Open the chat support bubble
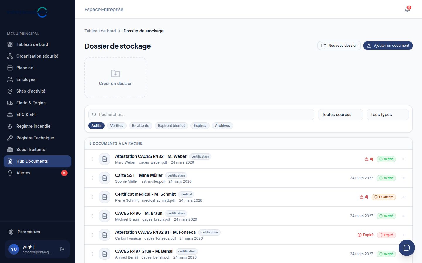Image resolution: width=422 pixels, height=263 pixels. (406, 248)
